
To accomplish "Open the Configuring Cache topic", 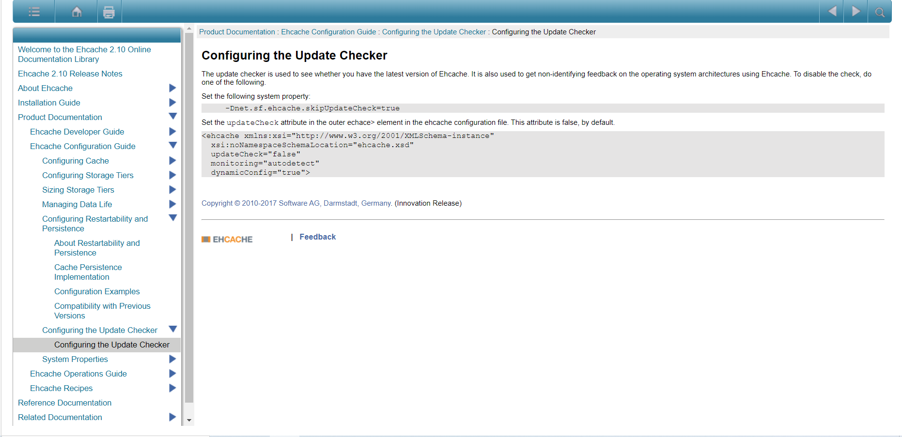I will 76,161.
